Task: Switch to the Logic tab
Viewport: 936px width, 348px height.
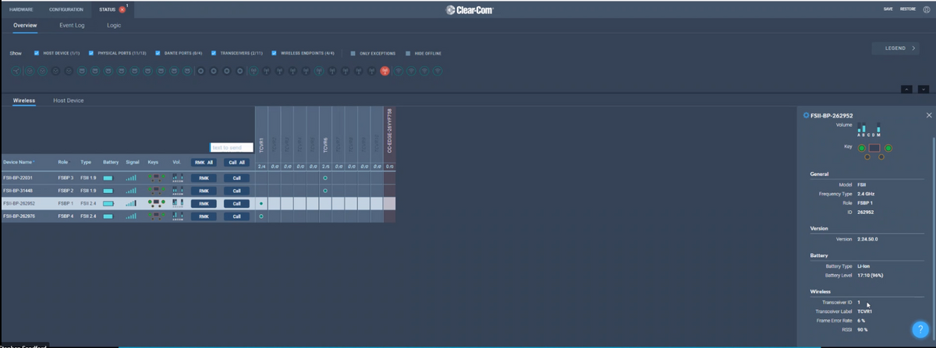Action: coord(114,26)
